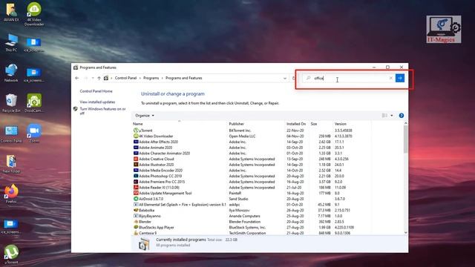Open the help question mark icon
Image resolution: width=475 pixels, height=267 pixels.
click(402, 116)
